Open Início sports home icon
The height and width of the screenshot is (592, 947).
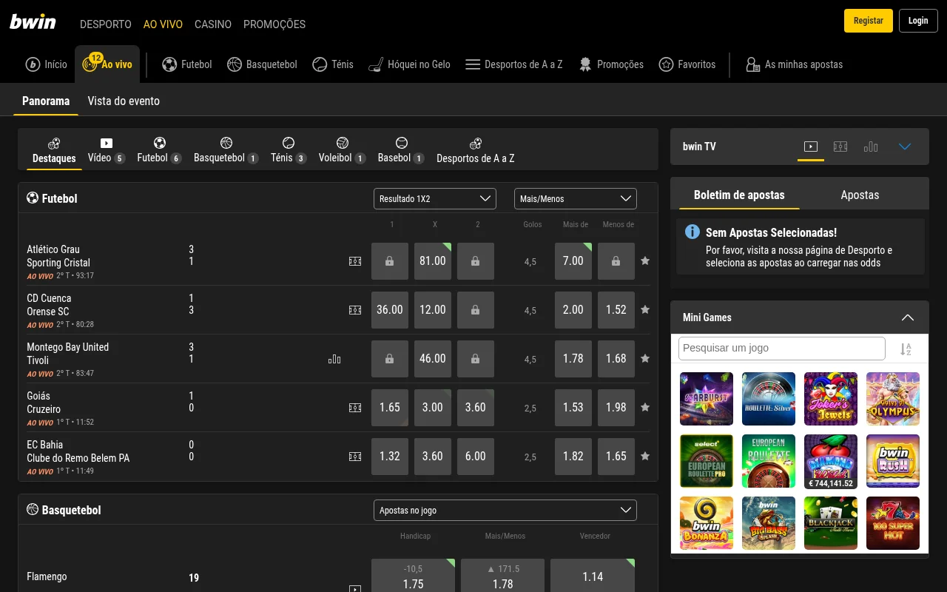click(46, 64)
